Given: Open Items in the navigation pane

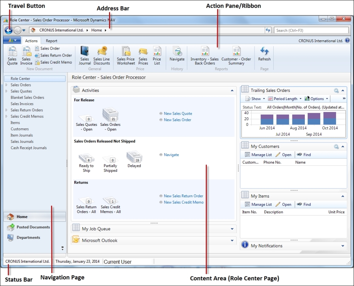Looking at the screenshot, I should tap(15, 123).
